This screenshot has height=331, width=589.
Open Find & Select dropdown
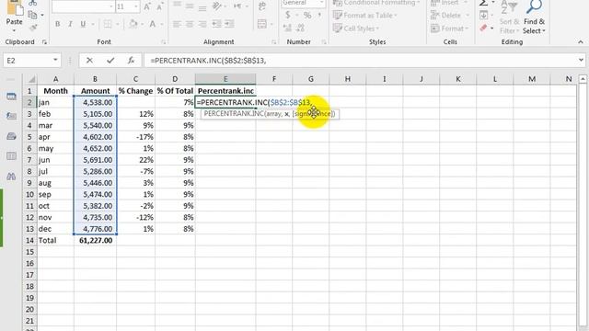click(534, 27)
